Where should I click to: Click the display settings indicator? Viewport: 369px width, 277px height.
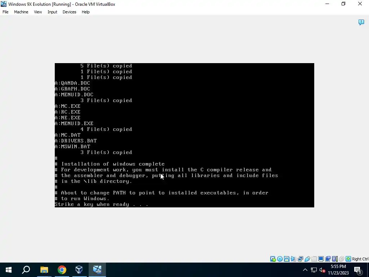coord(321,259)
